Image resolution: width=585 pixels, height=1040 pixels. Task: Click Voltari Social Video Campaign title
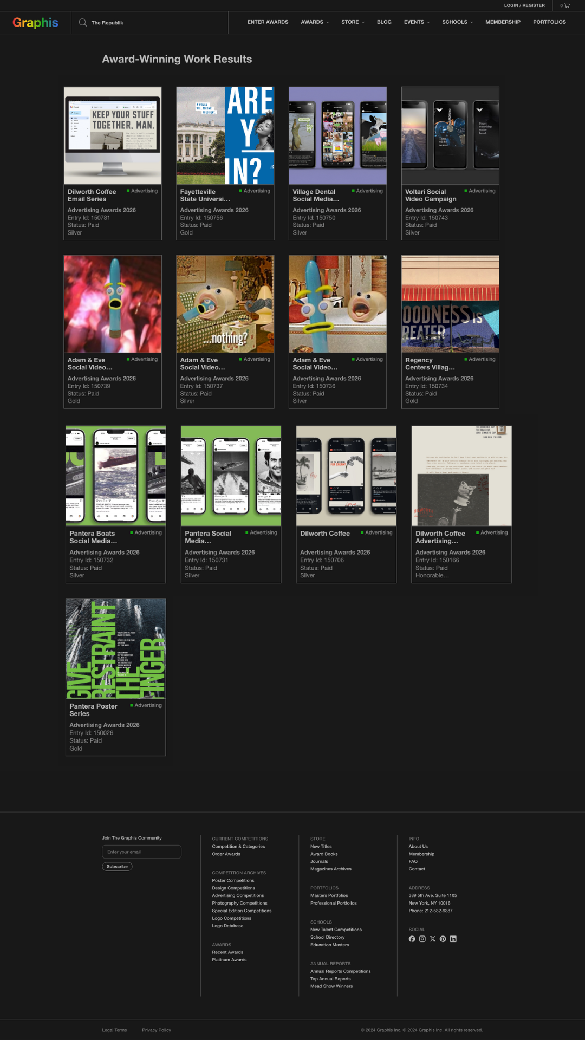431,196
